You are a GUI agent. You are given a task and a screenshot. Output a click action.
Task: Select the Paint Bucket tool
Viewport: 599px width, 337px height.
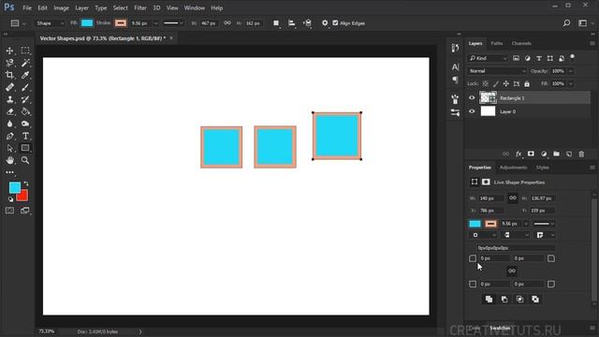(x=25, y=111)
